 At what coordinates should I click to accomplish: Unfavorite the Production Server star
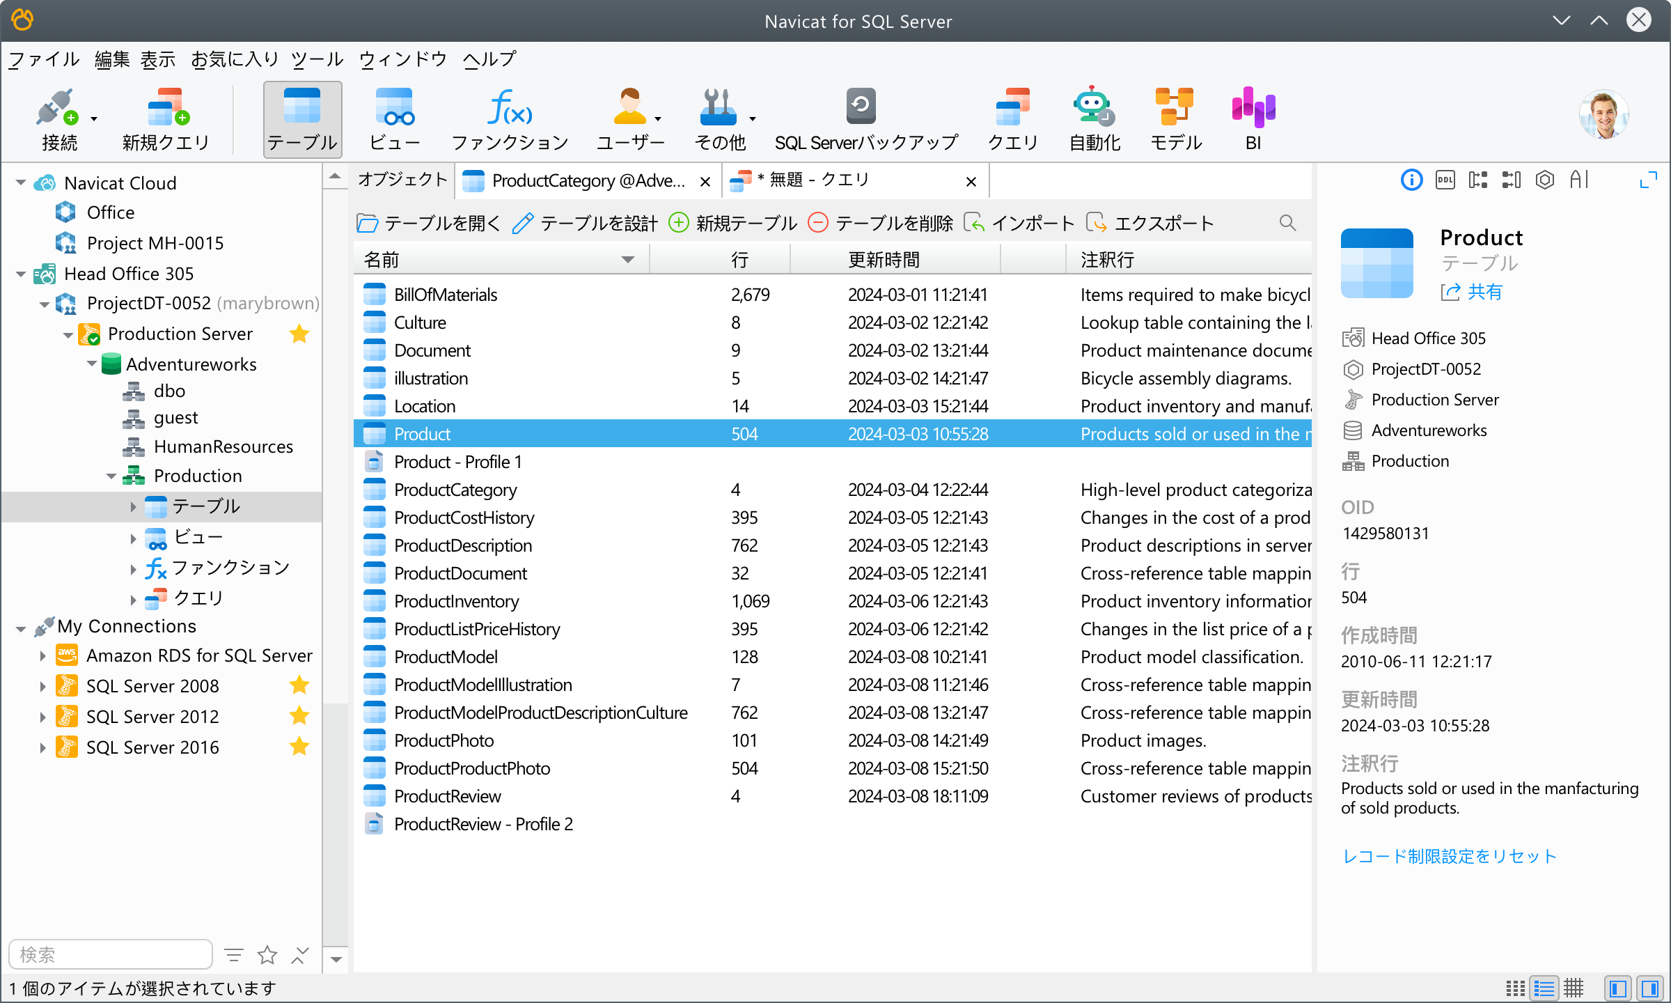299,334
